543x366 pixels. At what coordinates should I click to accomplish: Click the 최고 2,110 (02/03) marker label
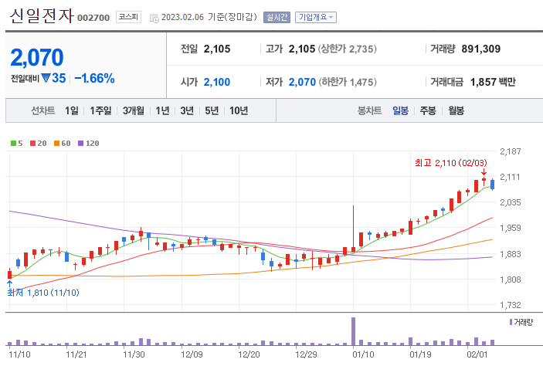coord(451,163)
